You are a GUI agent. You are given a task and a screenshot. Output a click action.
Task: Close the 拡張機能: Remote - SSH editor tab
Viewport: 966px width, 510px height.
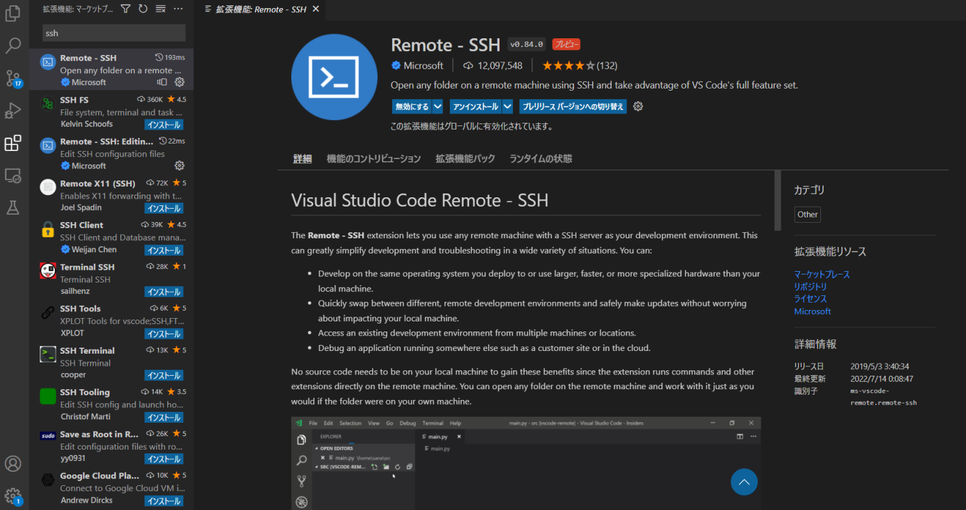click(x=316, y=9)
